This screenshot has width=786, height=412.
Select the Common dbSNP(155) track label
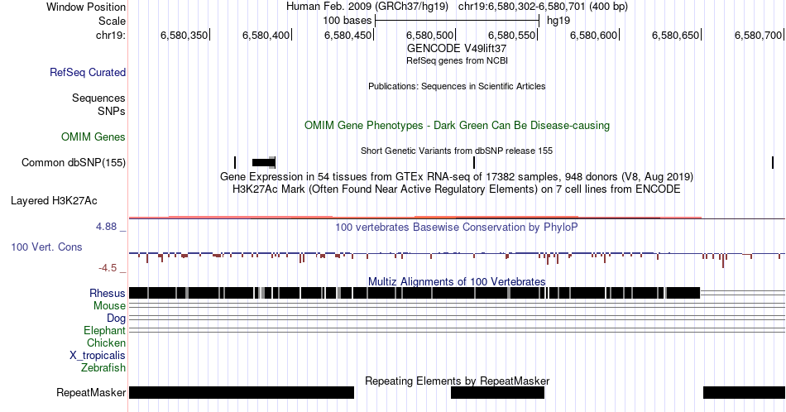74,162
